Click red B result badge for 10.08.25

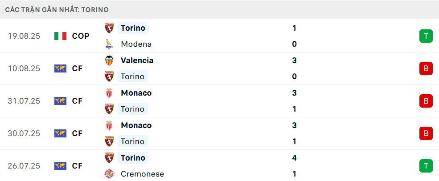[426, 68]
